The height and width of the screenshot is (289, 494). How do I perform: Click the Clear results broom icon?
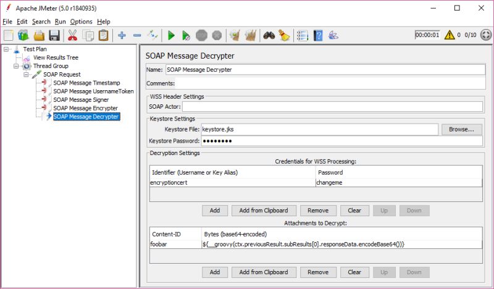tap(235, 35)
